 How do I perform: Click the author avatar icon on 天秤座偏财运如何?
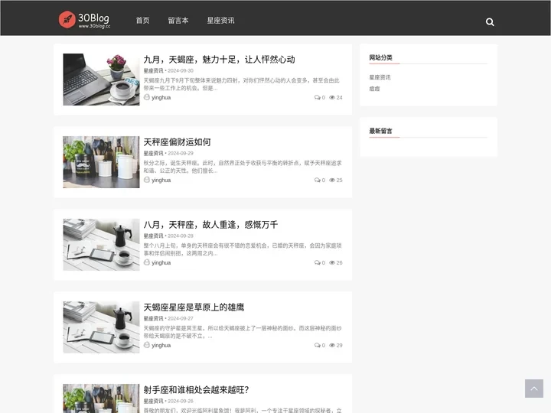tap(147, 180)
